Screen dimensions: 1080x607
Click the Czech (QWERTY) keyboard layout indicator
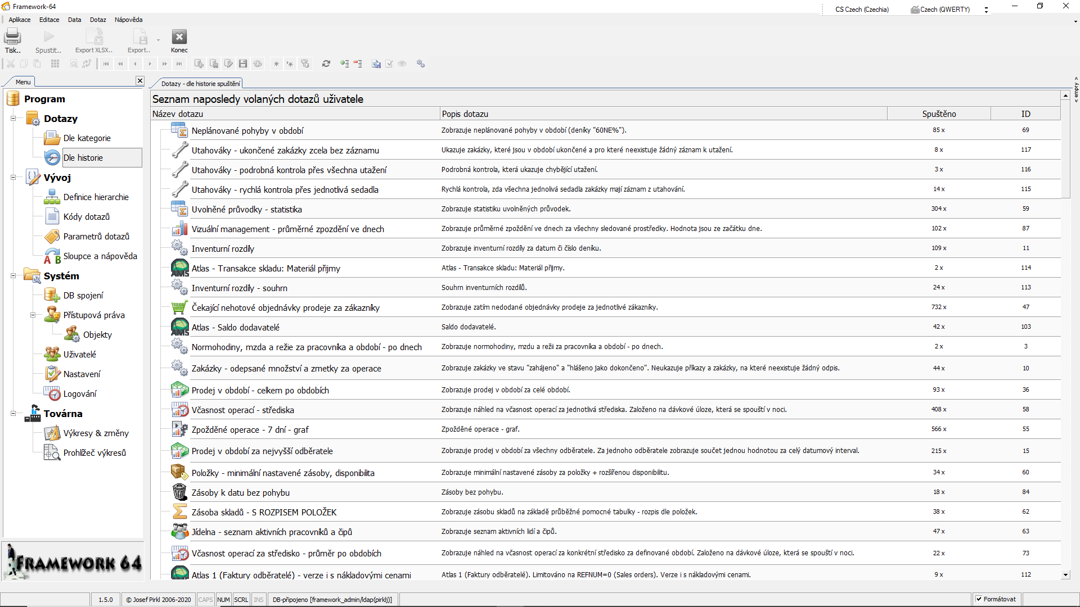940,10
